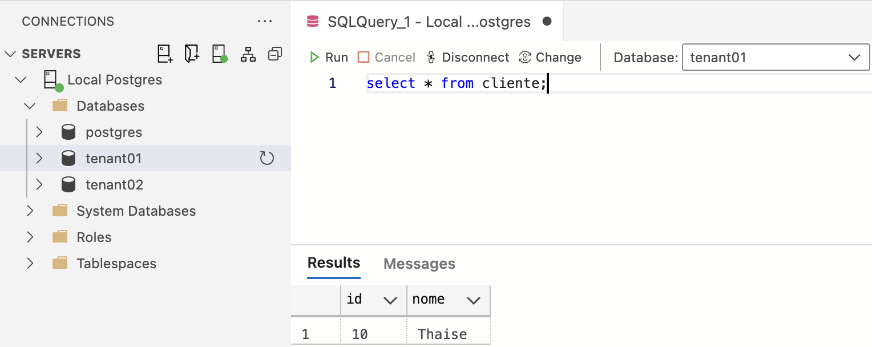
Task: Select the SQLQuery_1 editor tab
Action: pos(428,22)
